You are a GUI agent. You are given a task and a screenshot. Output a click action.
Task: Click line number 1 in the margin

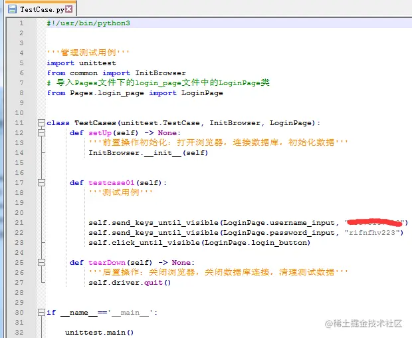tap(21, 23)
